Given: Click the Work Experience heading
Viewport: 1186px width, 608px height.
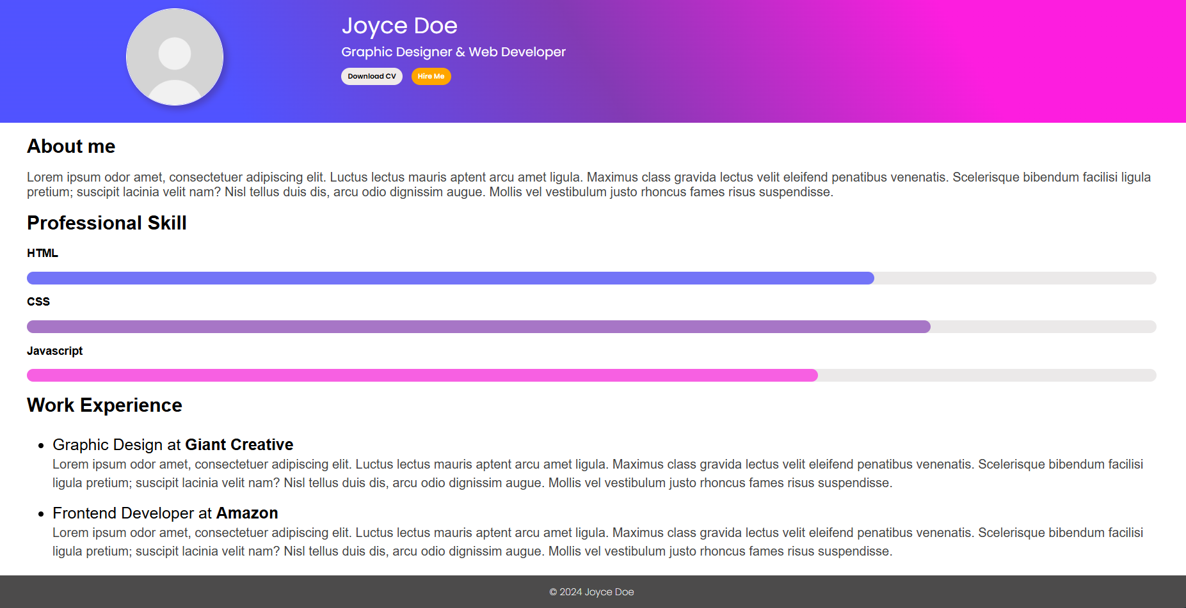Looking at the screenshot, I should tap(104, 405).
